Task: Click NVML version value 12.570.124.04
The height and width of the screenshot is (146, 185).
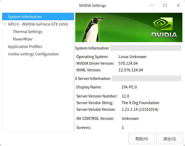Action: 131,70
